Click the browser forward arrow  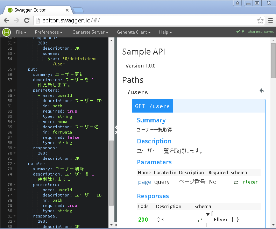(16, 21)
